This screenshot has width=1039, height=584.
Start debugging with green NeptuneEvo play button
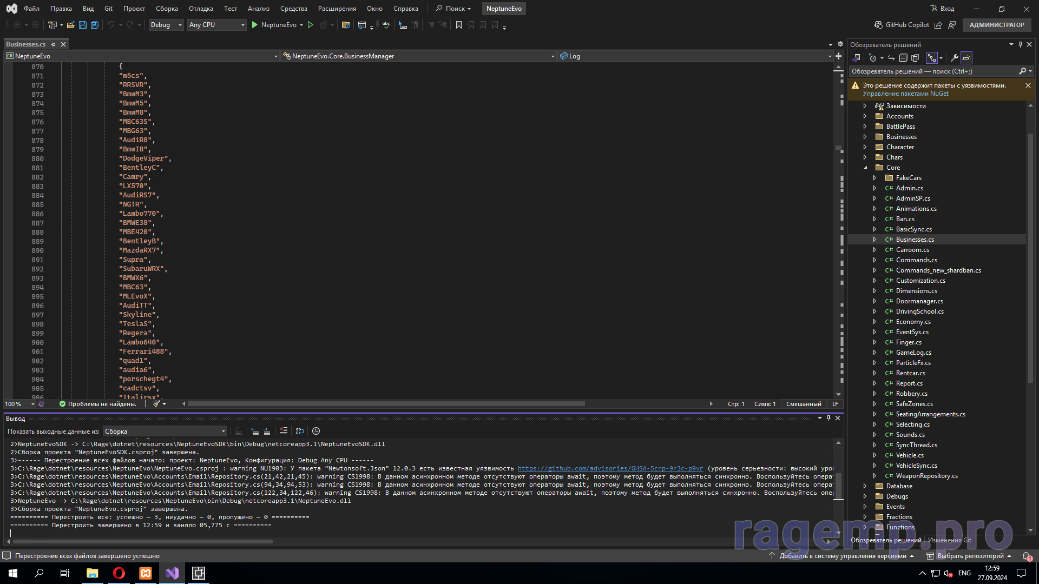click(x=255, y=25)
